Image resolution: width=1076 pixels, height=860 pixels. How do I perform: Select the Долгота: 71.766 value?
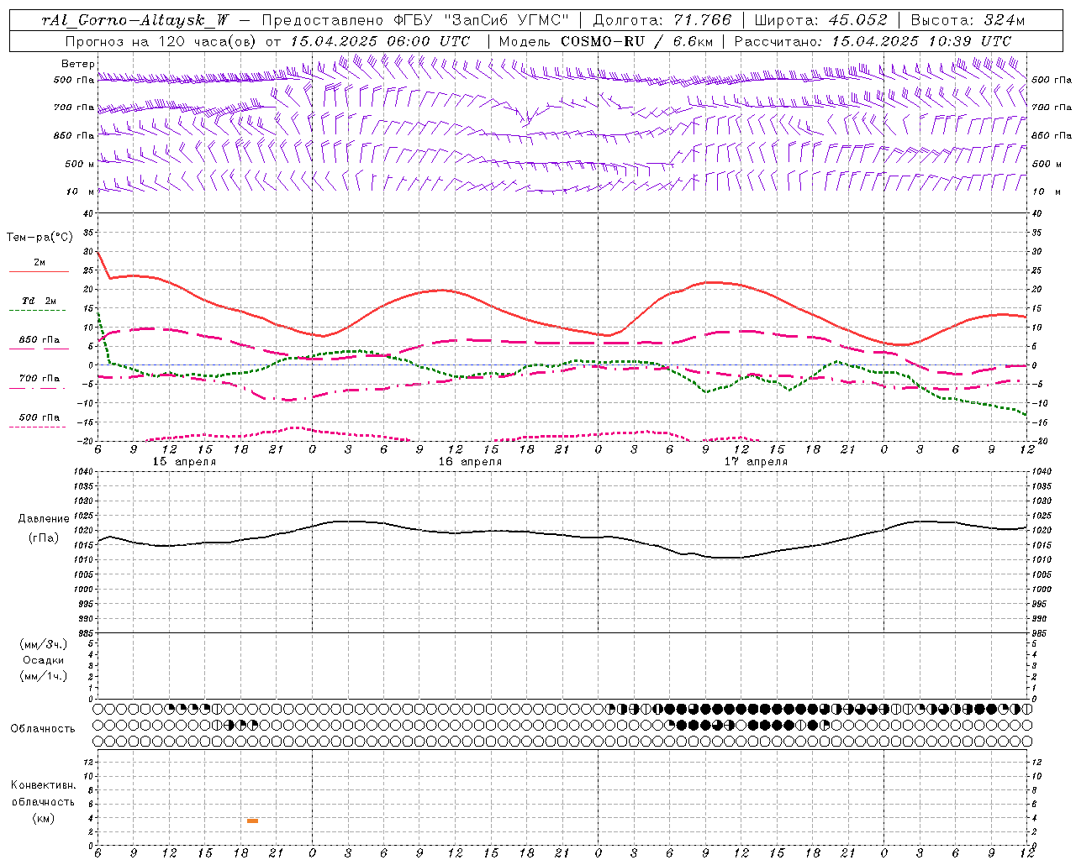point(662,20)
